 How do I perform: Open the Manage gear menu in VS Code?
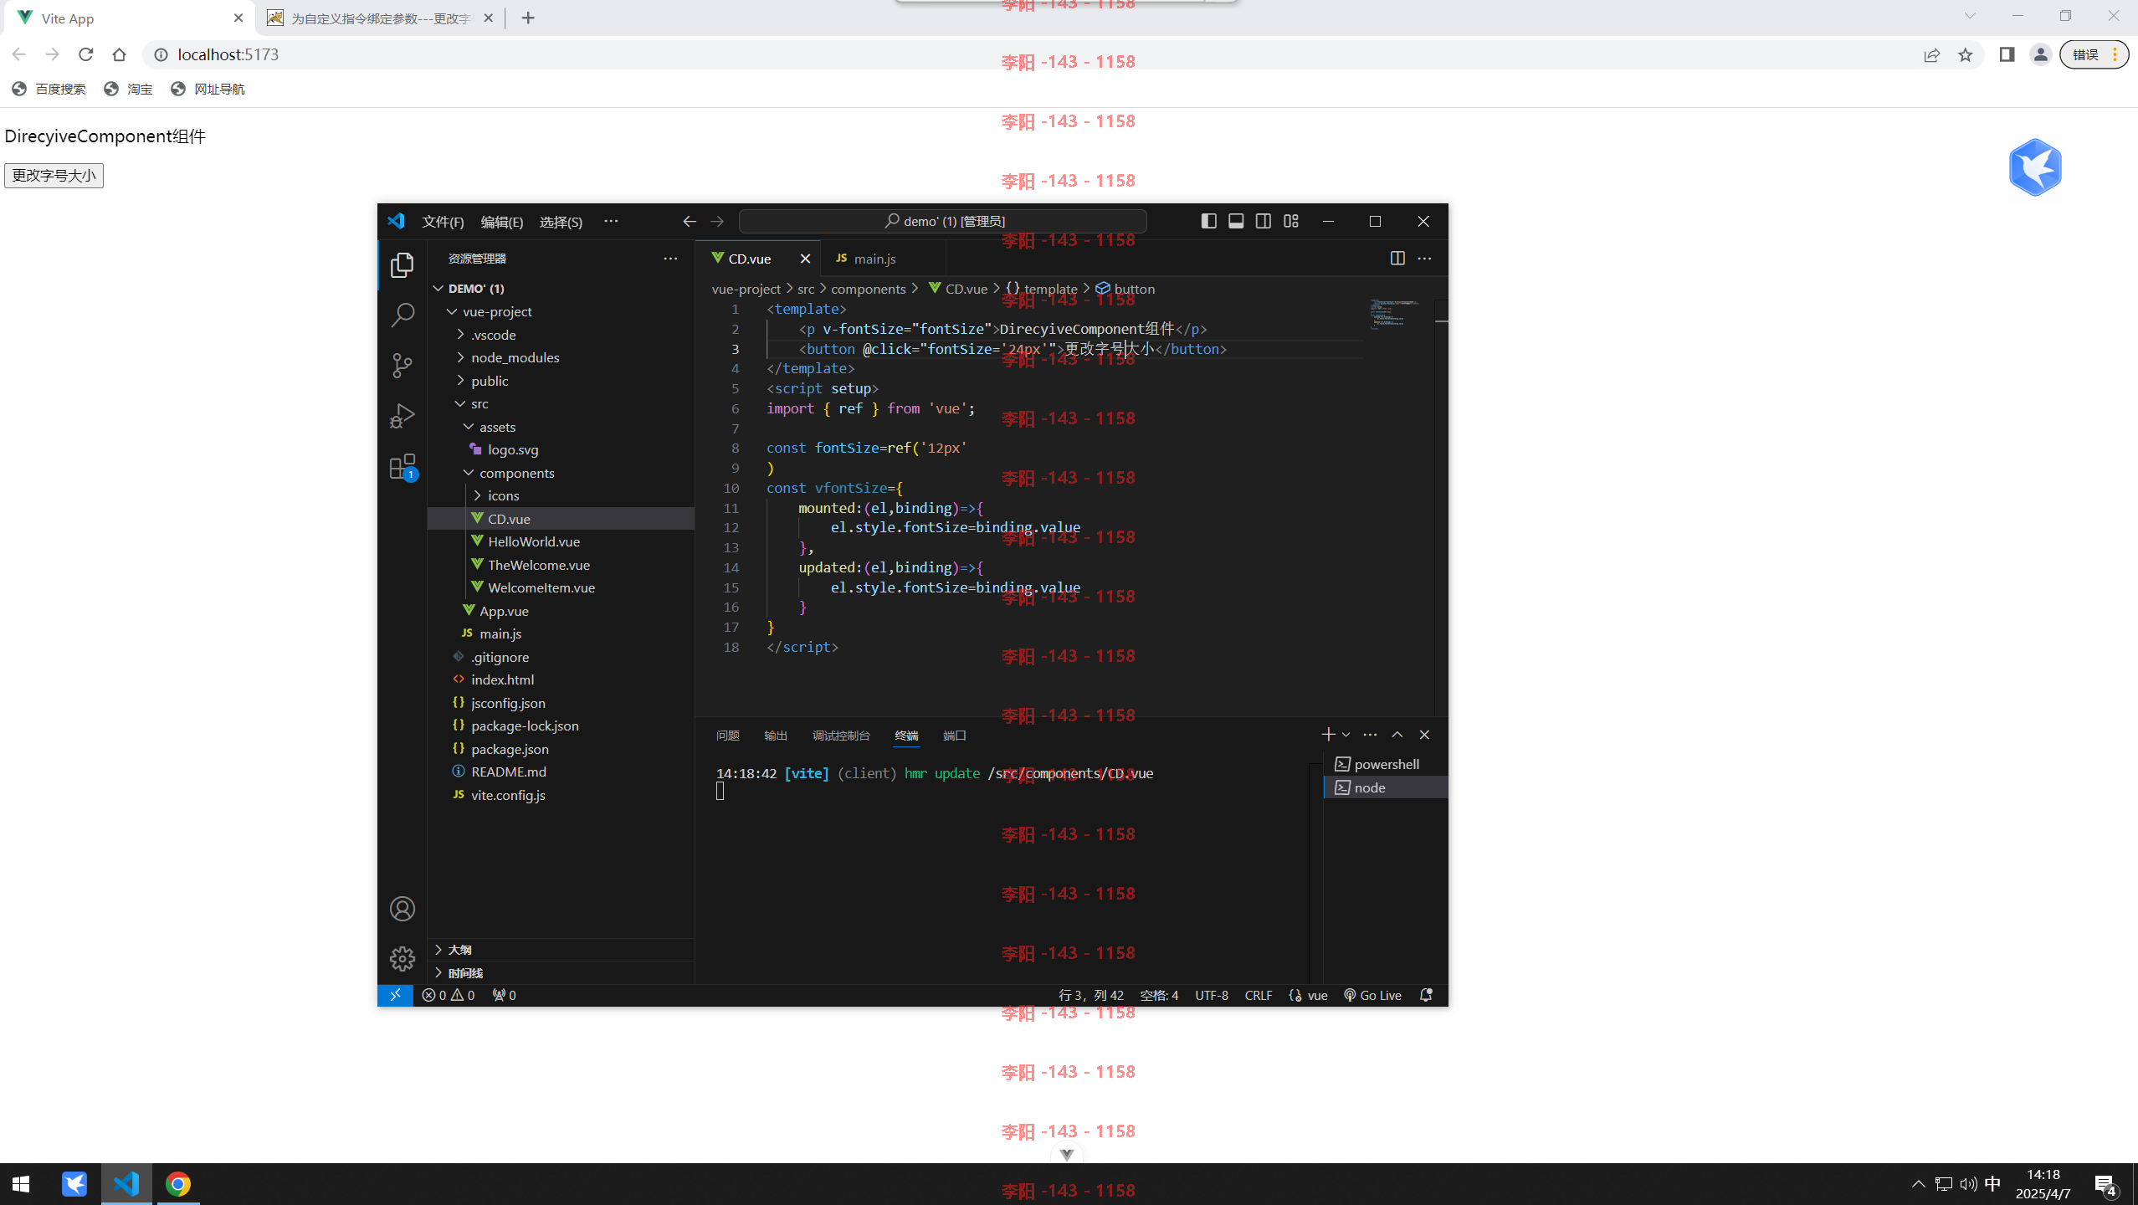(x=402, y=959)
